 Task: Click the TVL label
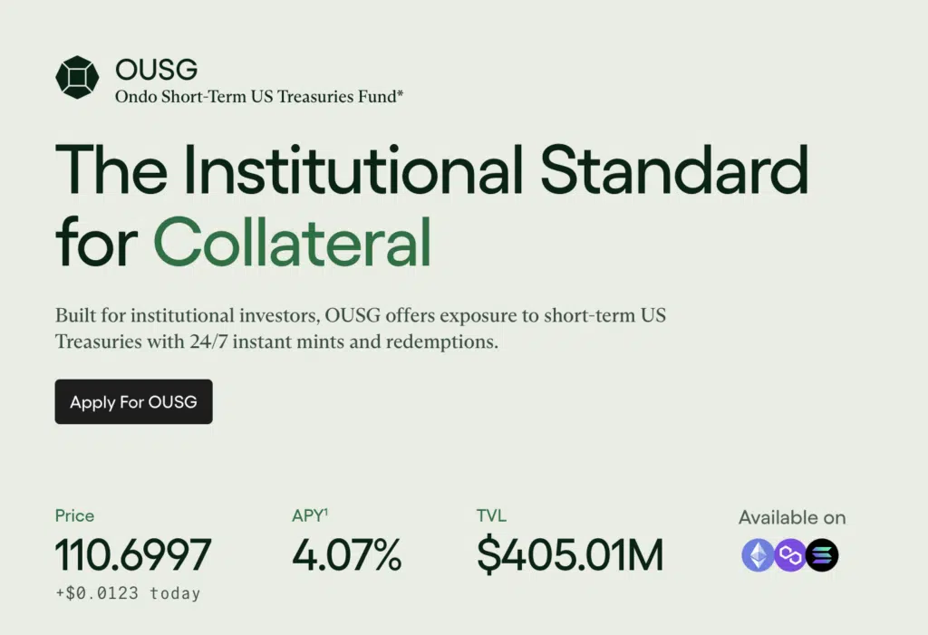[491, 515]
